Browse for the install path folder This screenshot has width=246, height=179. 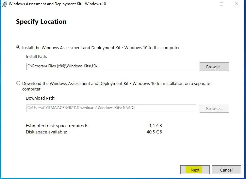(x=214, y=67)
